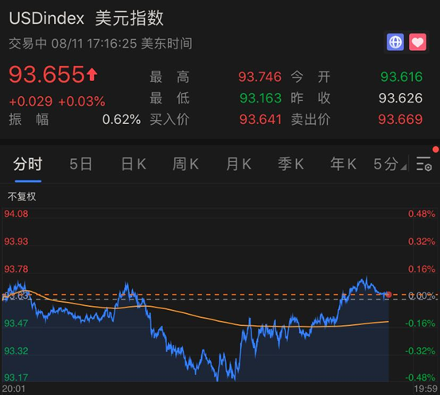
Task: Show the 年K chart
Action: point(343,164)
